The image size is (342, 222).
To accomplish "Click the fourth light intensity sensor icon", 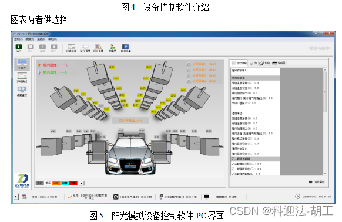I will (x=189, y=81).
